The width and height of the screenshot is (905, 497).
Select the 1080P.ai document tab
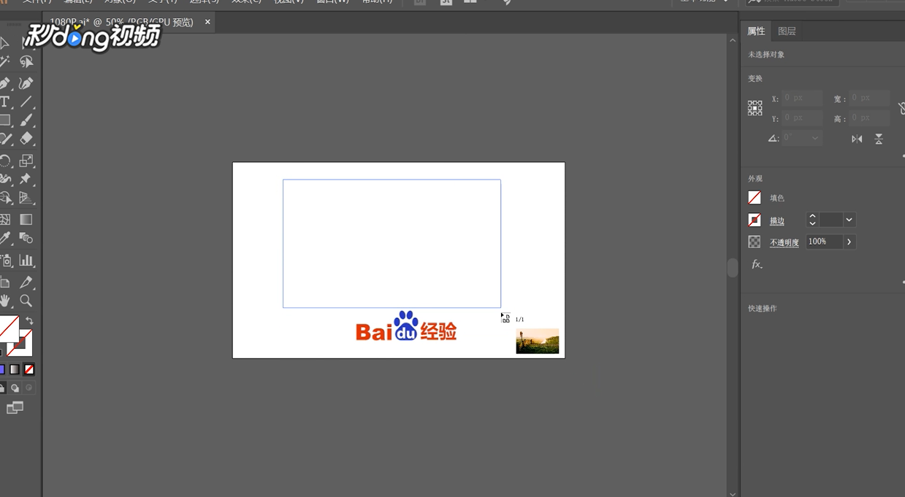tap(121, 23)
